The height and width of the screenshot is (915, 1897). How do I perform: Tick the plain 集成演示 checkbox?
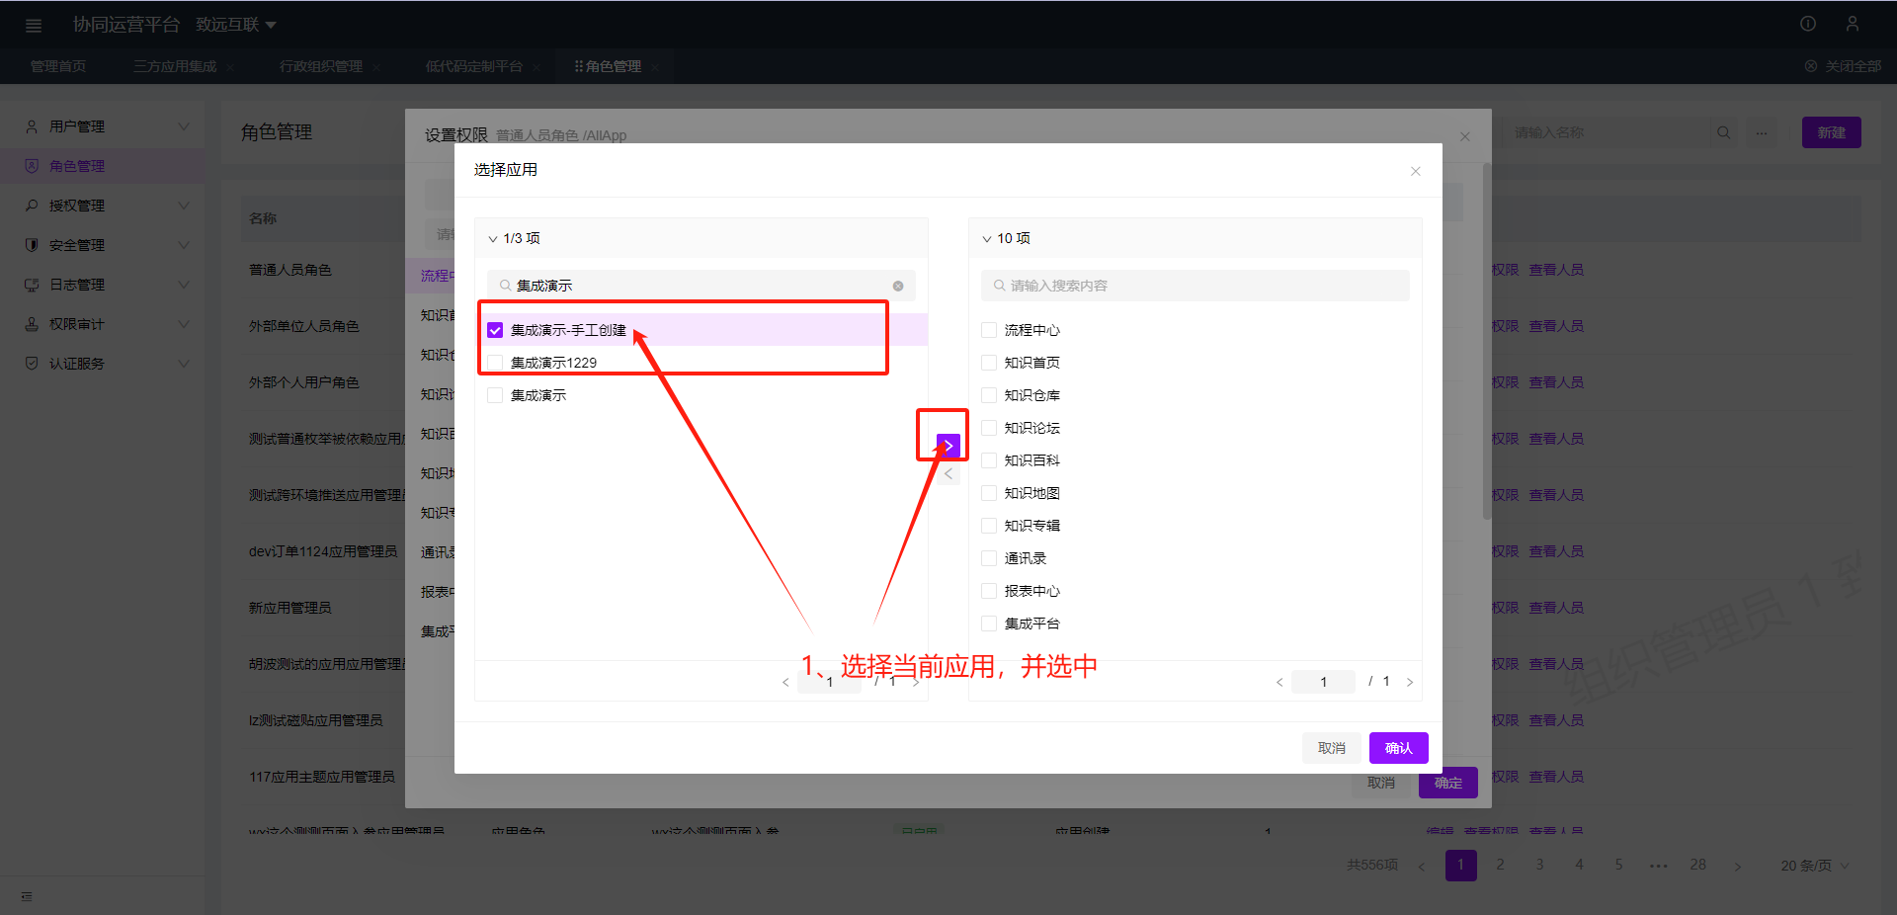[495, 395]
